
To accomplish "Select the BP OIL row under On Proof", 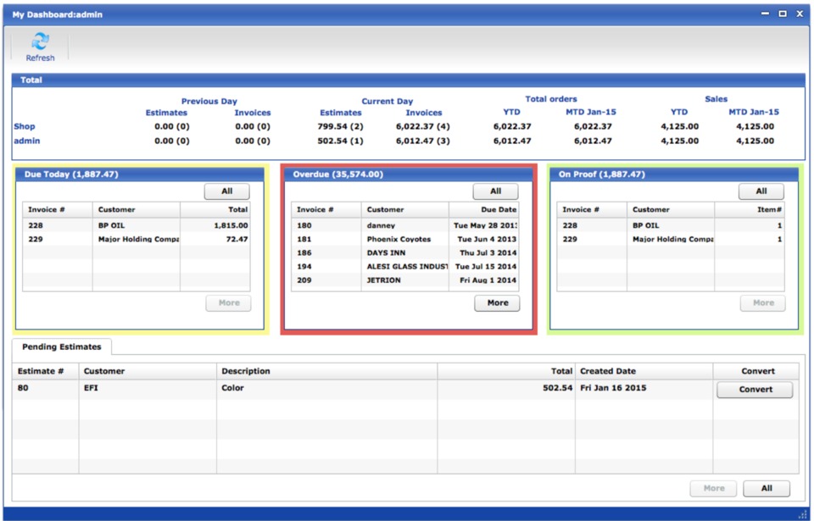I will [671, 225].
